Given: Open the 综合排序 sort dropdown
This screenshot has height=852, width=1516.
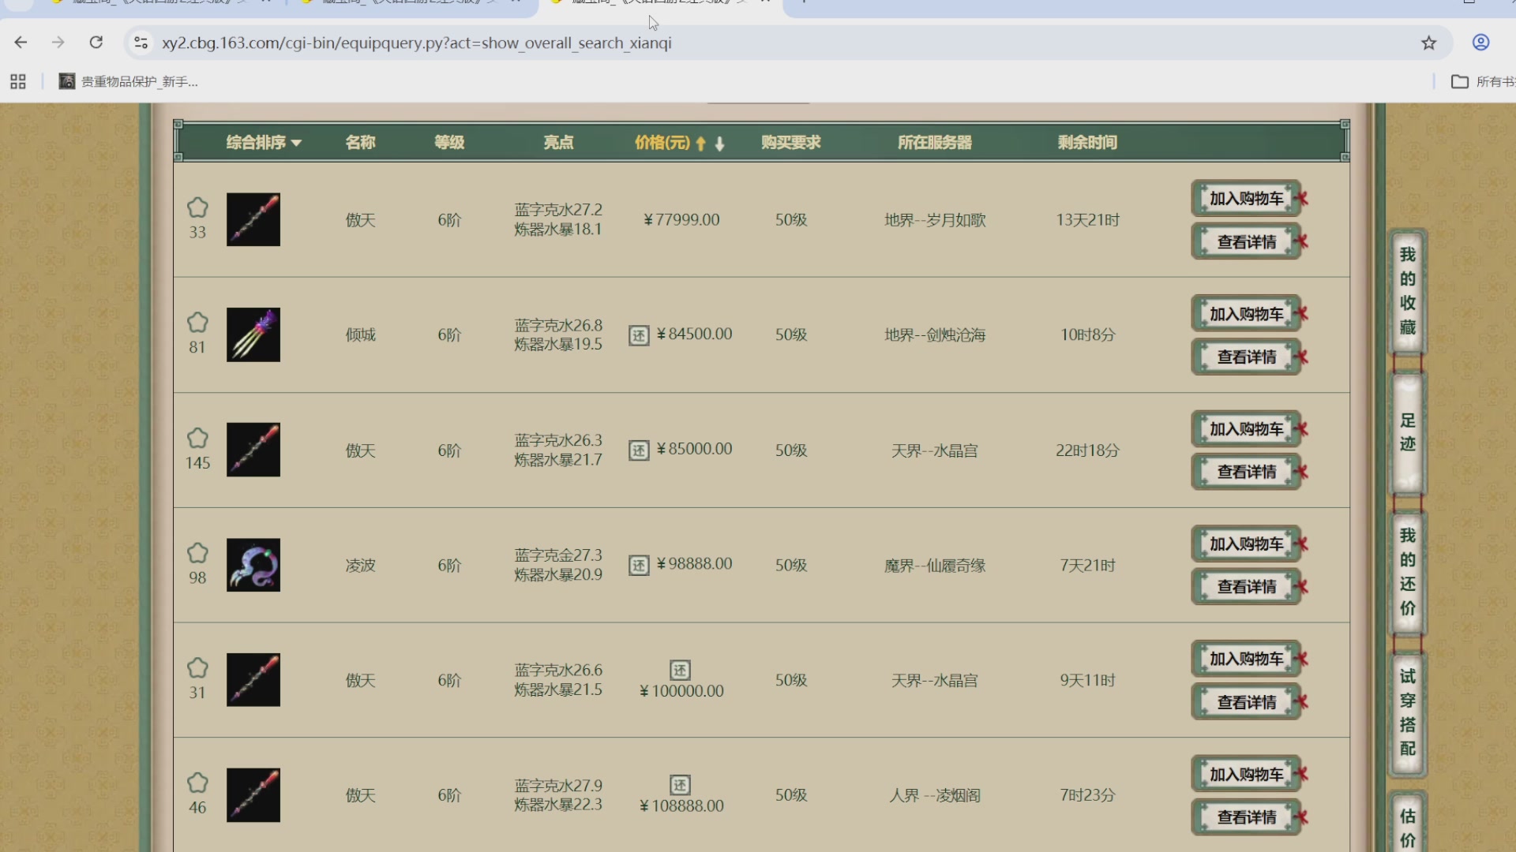Looking at the screenshot, I should [x=264, y=143].
